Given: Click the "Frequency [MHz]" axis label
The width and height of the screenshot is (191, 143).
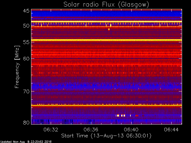Looking at the screenshot, I should 17,67.
